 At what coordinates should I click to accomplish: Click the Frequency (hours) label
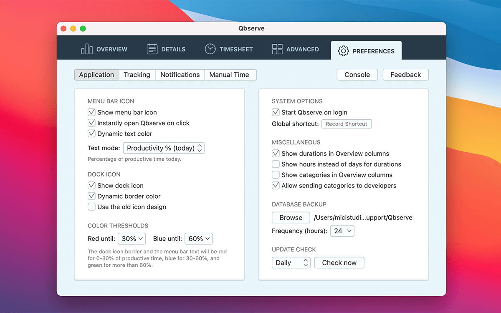pyautogui.click(x=299, y=231)
